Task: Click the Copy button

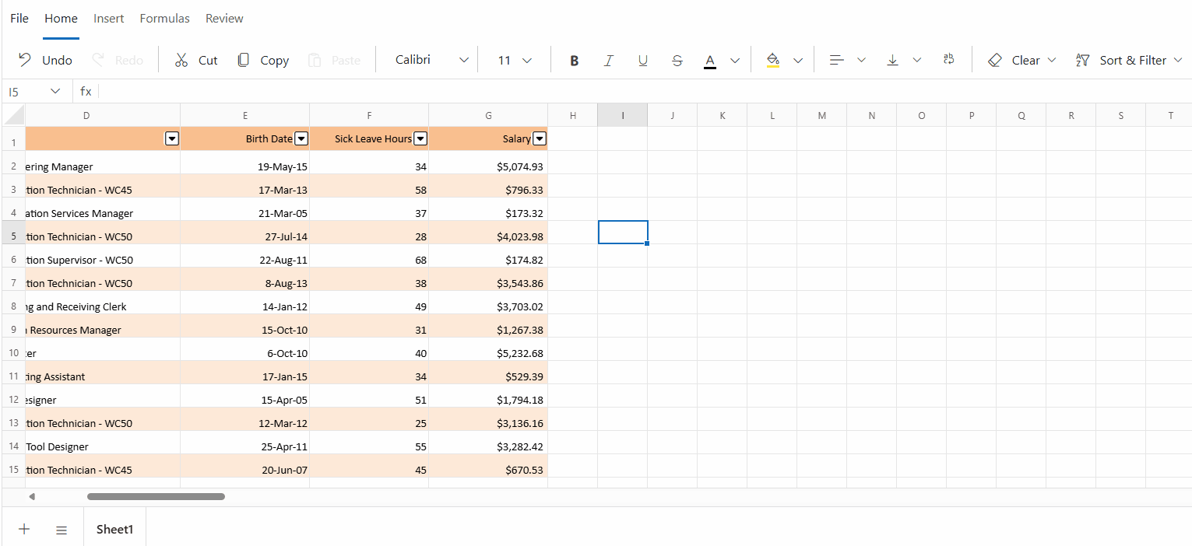Action: point(263,60)
